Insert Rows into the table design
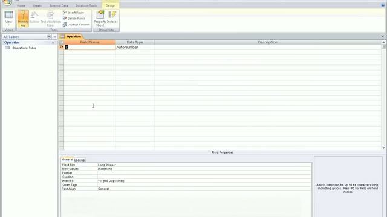The height and width of the screenshot is (217, 387). pyautogui.click(x=73, y=13)
